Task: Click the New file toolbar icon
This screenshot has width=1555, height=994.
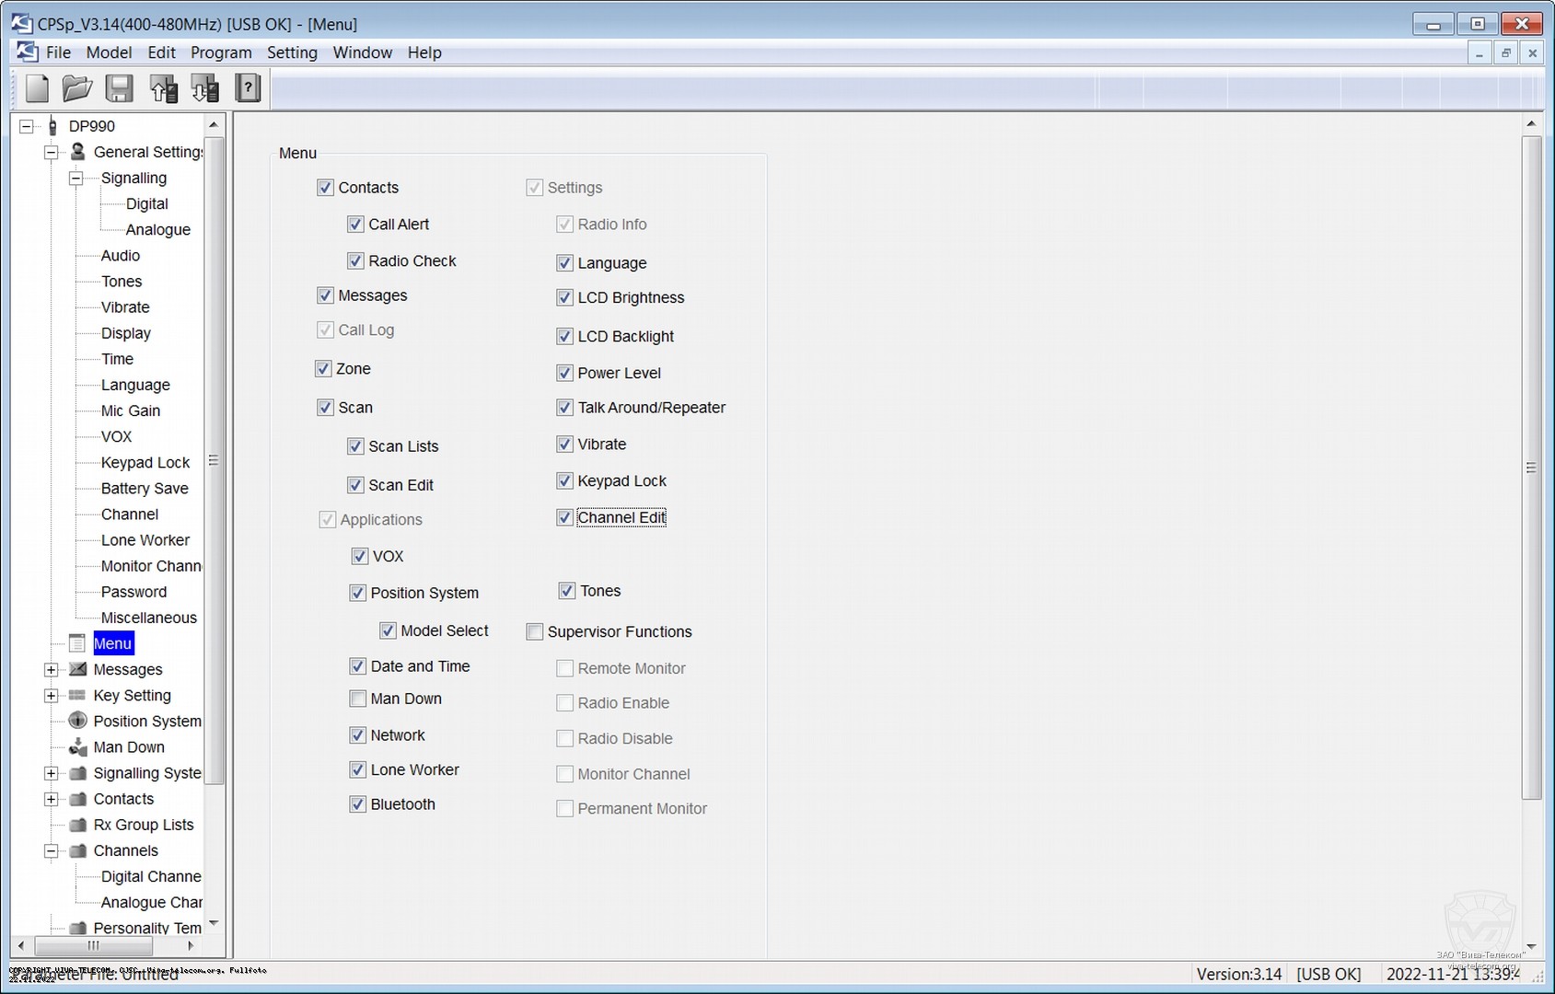Action: point(37,88)
